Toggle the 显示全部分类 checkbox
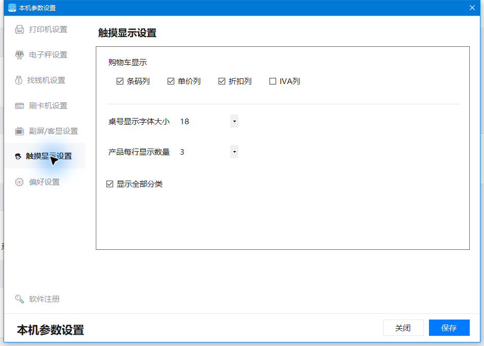484x346 pixels. click(110, 184)
